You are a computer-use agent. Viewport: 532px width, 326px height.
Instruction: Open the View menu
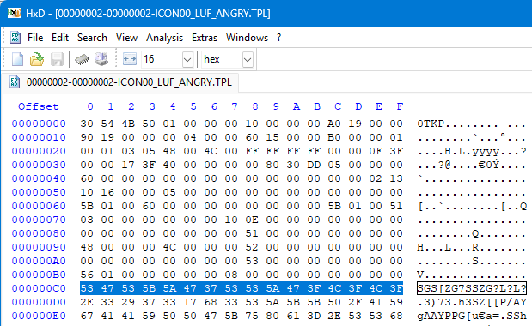coord(126,38)
